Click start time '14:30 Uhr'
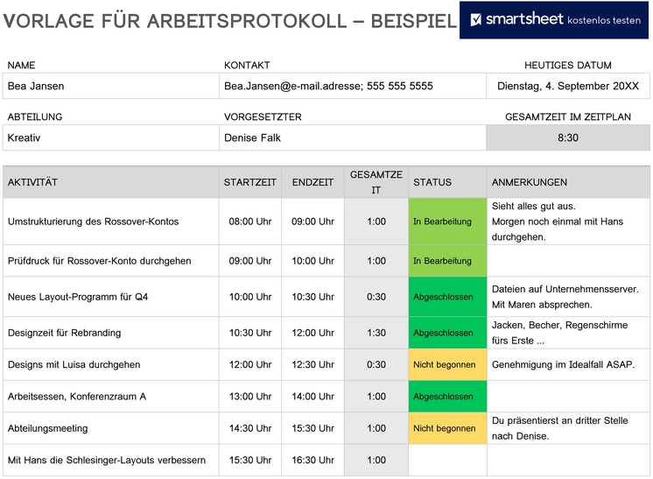Viewport: 653px width, 479px height. tap(250, 428)
